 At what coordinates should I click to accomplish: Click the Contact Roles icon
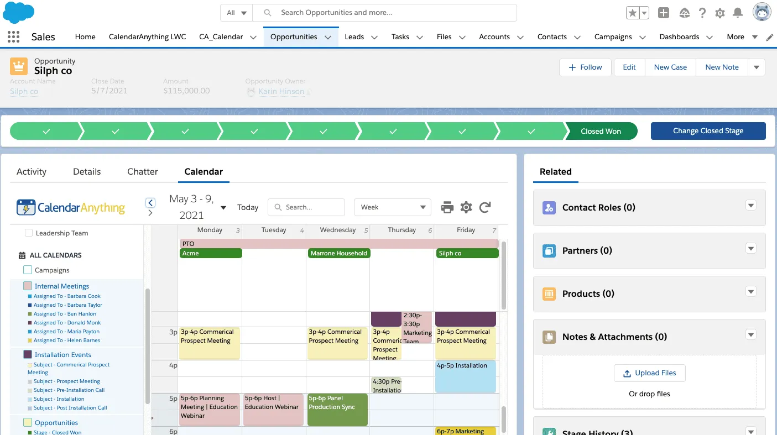549,208
